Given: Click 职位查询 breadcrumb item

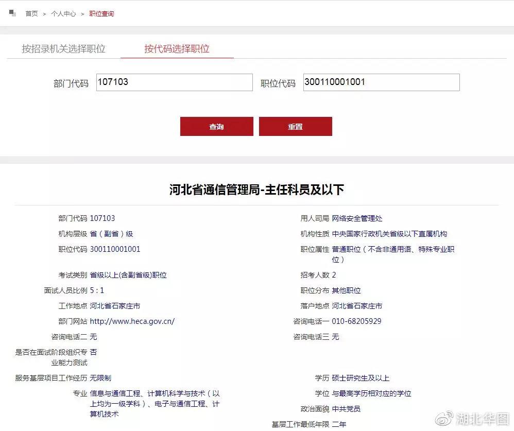Looking at the screenshot, I should (x=101, y=14).
